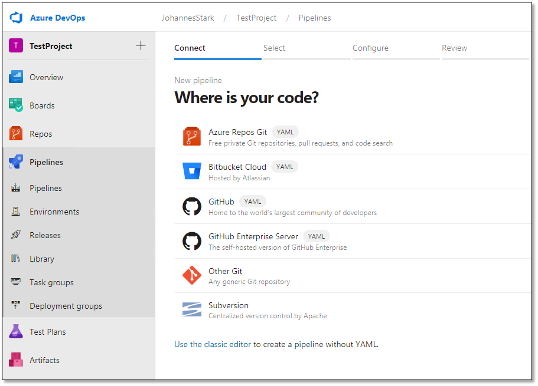Viewport: 538px width, 386px height.
Task: Click YAML badge next to Azure Repos Git
Action: (x=285, y=132)
